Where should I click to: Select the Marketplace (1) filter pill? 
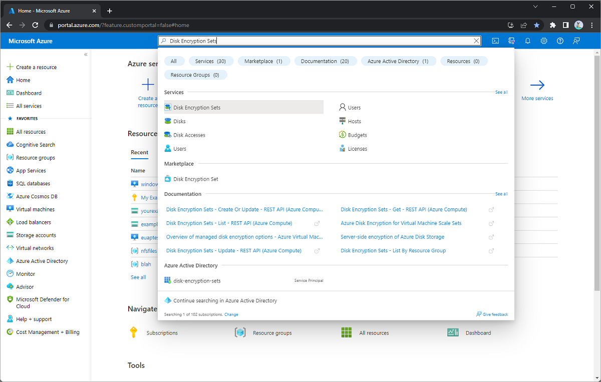(263, 61)
